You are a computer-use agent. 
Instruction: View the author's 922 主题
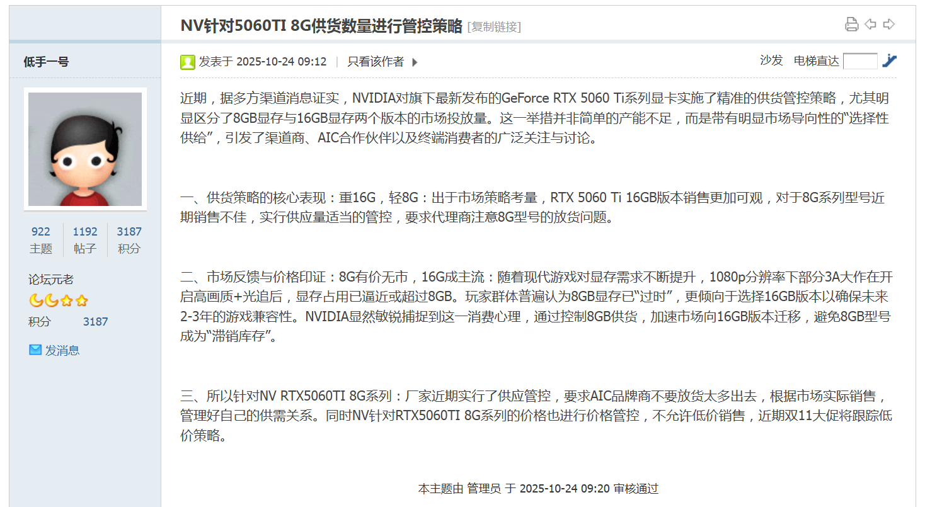click(x=41, y=239)
